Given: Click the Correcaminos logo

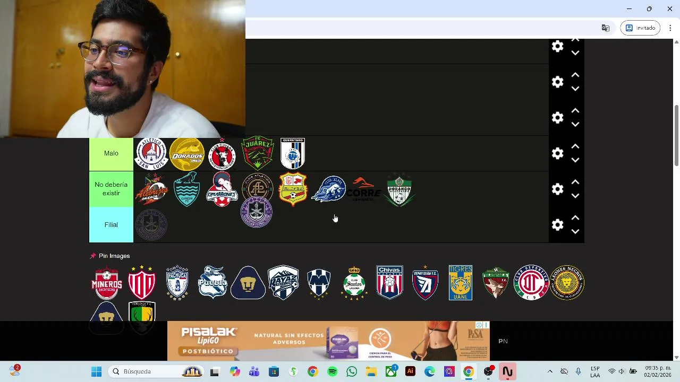Looking at the screenshot, I should (364, 189).
